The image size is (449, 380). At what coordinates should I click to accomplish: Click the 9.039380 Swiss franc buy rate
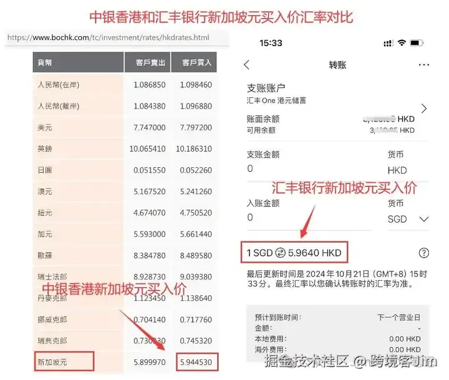(x=196, y=277)
